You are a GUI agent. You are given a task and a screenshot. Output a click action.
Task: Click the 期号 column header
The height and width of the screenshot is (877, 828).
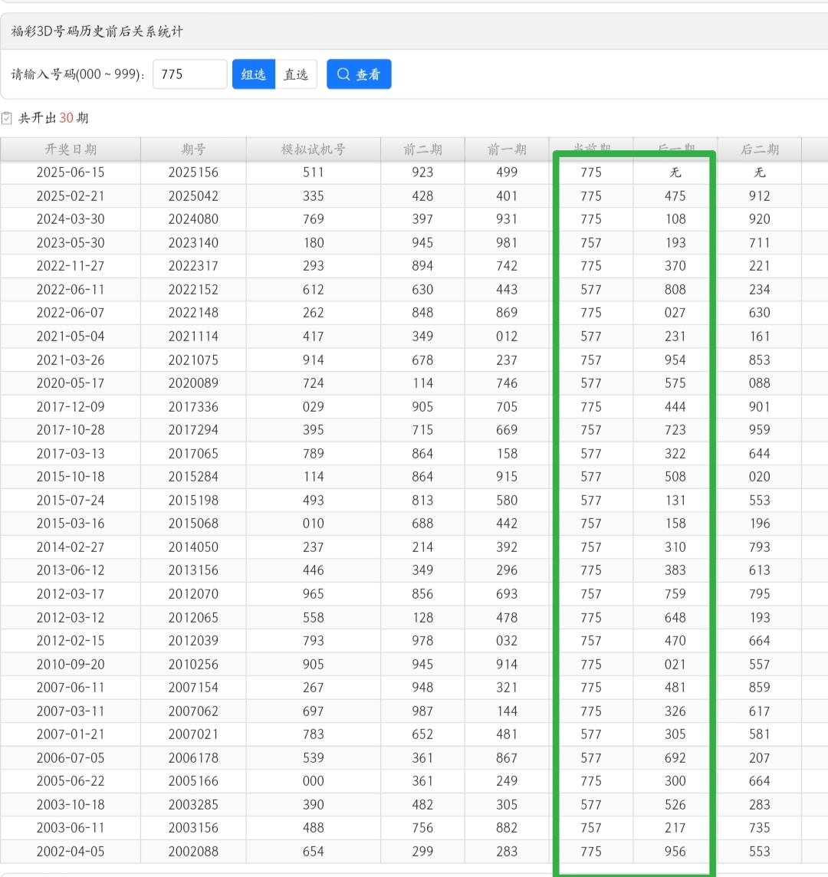(193, 149)
